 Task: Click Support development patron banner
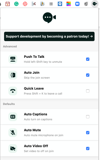coord(49,36)
